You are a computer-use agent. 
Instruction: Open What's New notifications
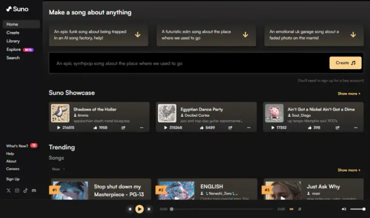[x=21, y=146]
